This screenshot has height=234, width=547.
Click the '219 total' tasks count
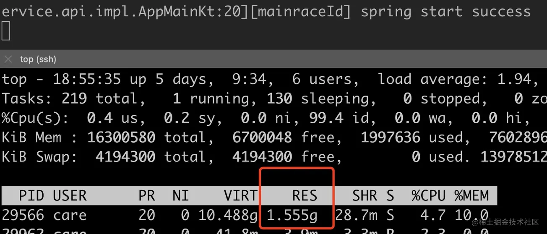click(104, 99)
